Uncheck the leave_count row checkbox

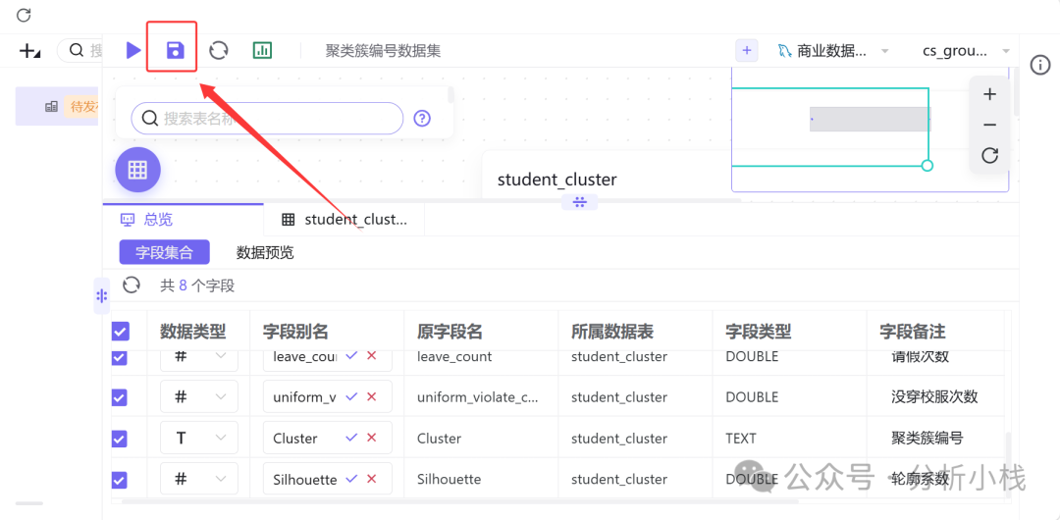click(119, 356)
